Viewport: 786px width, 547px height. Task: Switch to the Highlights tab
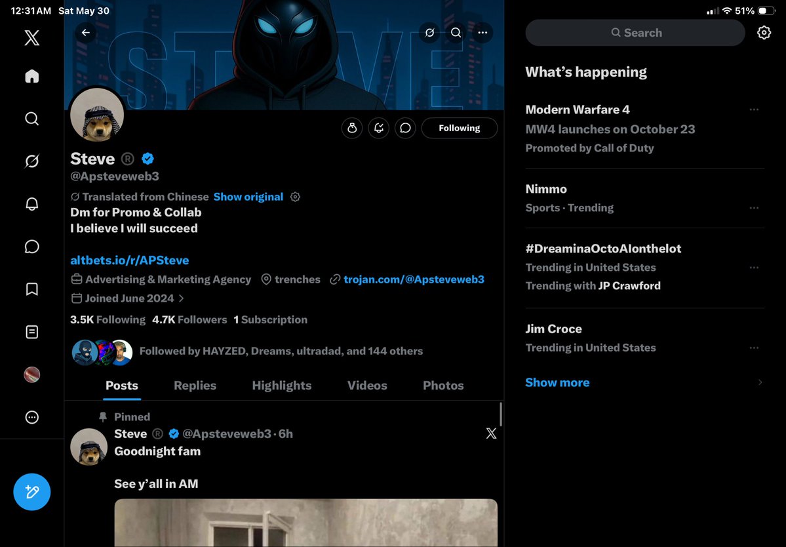coord(282,386)
